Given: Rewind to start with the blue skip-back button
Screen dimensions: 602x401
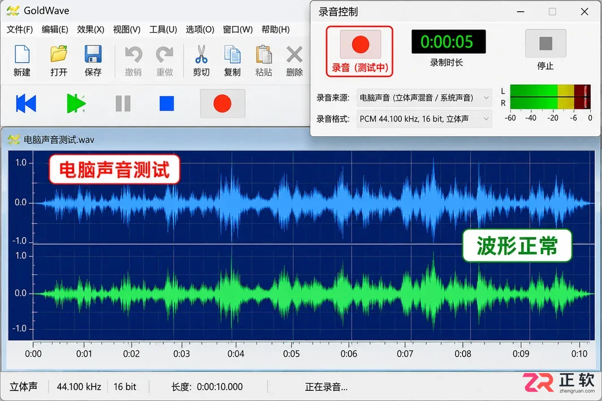Looking at the screenshot, I should pyautogui.click(x=26, y=103).
